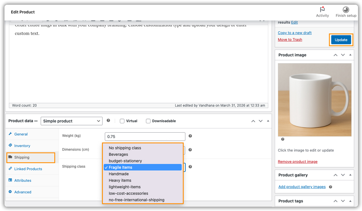Click the coffee mug product image
The height and width of the screenshot is (211, 362).
click(x=315, y=100)
